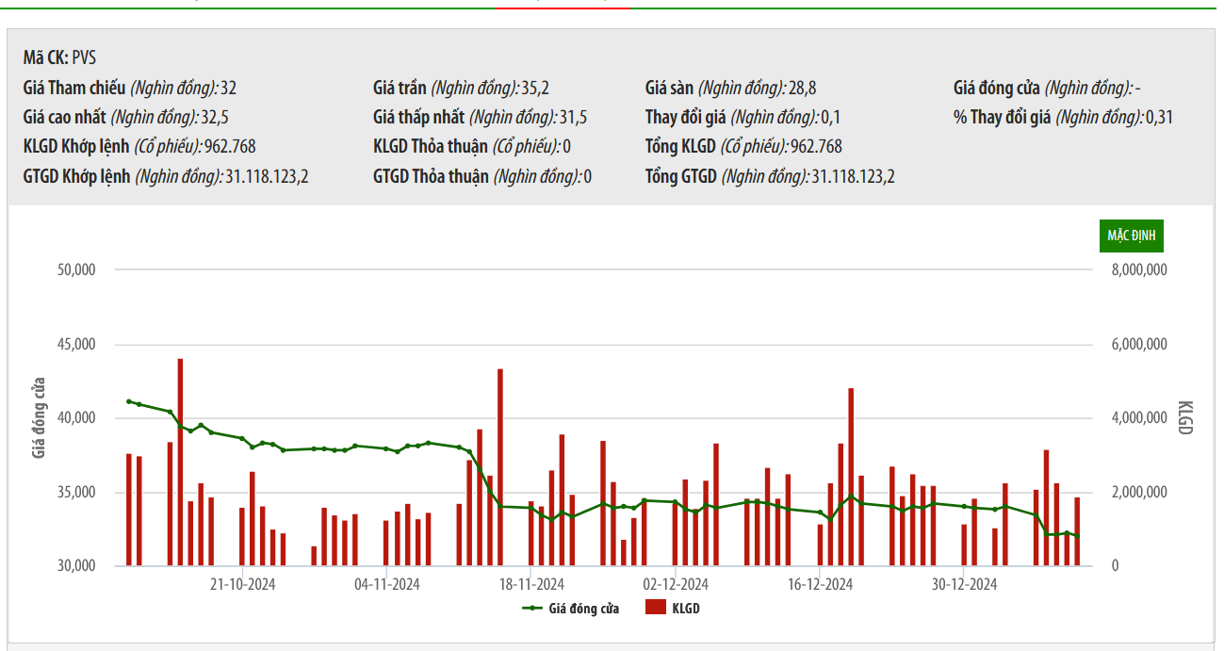The width and height of the screenshot is (1224, 651).
Task: Click the tallest bar before 18-11-2024
Action: click(x=499, y=466)
